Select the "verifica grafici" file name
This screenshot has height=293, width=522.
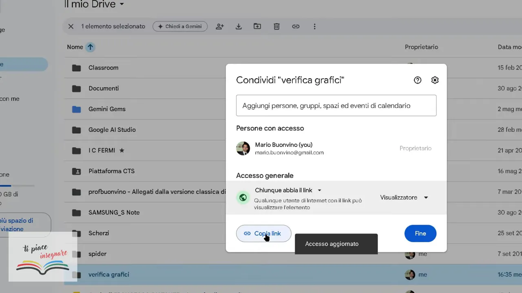(x=109, y=275)
